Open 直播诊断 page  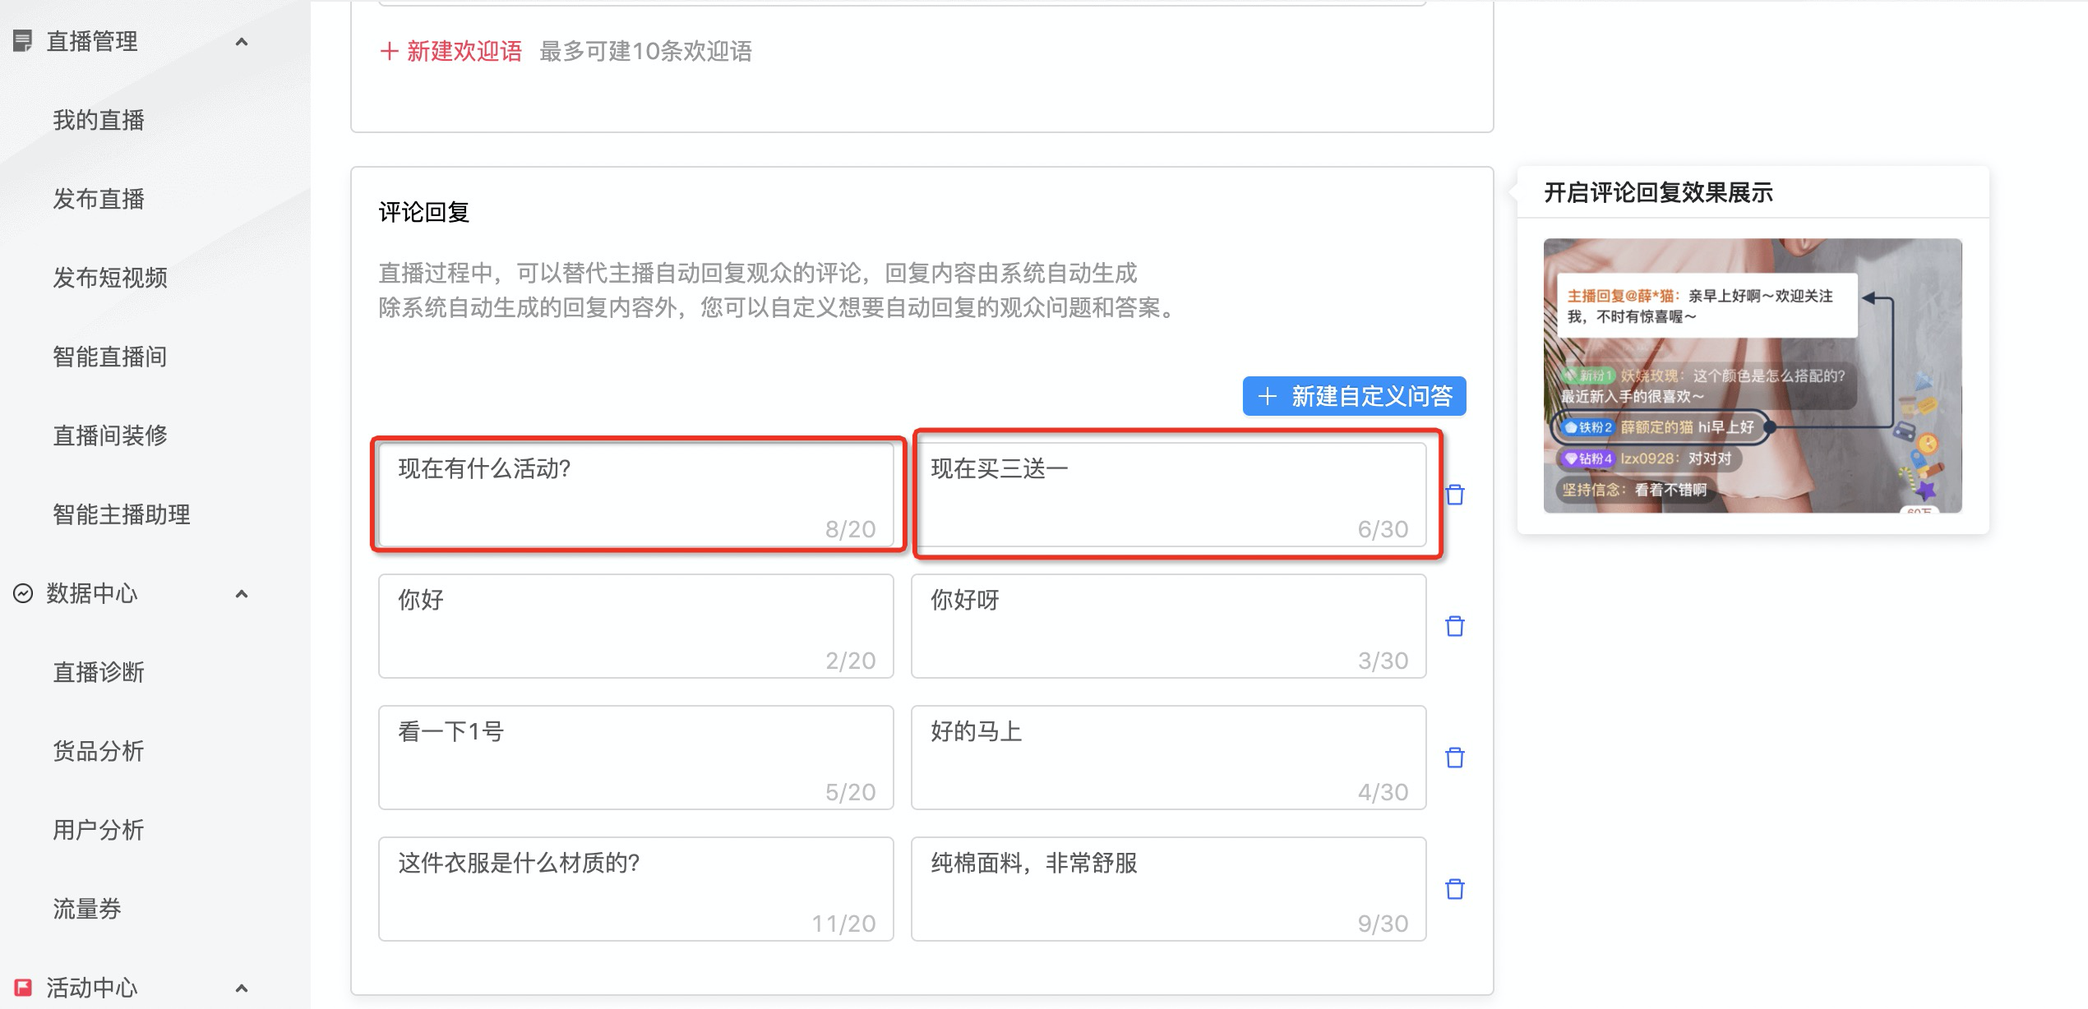click(99, 672)
